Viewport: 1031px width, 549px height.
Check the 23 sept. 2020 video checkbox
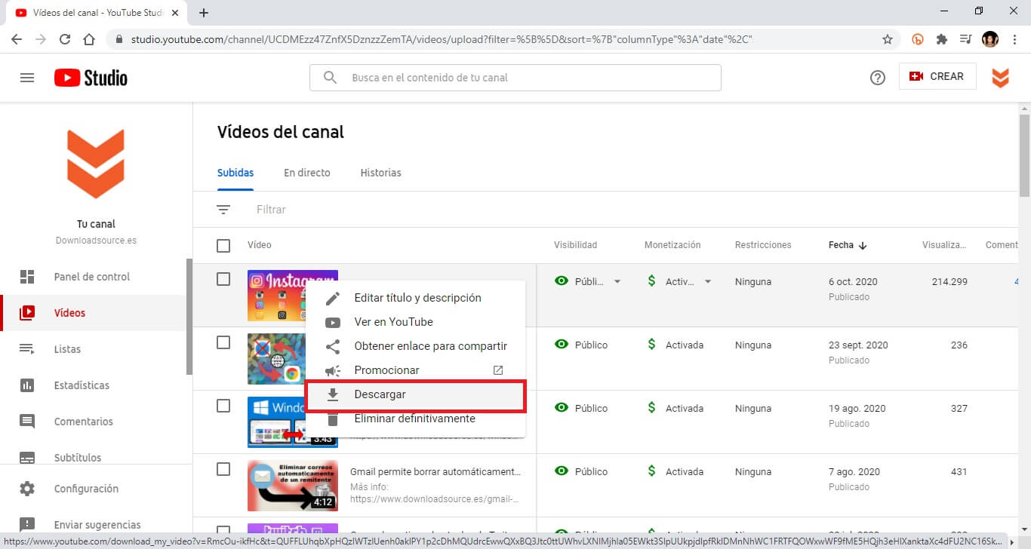click(223, 342)
